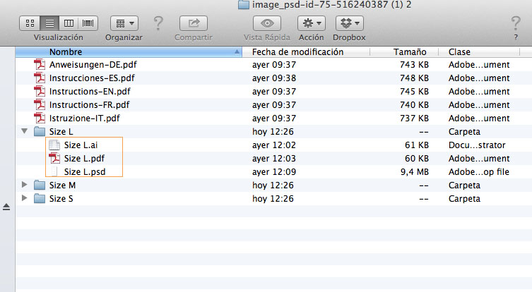
Task: Click the 743 KB size value
Action: click(x=414, y=65)
